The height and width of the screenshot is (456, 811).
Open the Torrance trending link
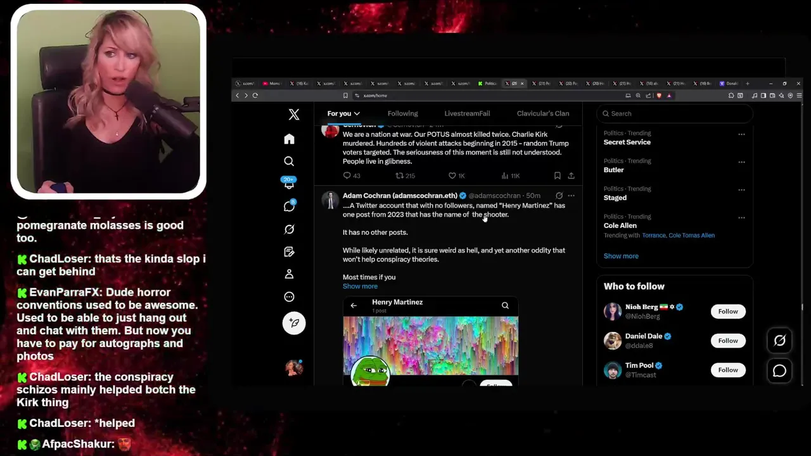point(654,236)
